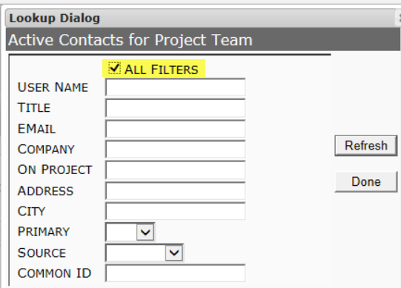This screenshot has width=401, height=288.
Task: Click the Source combo box field
Action: pos(145,252)
